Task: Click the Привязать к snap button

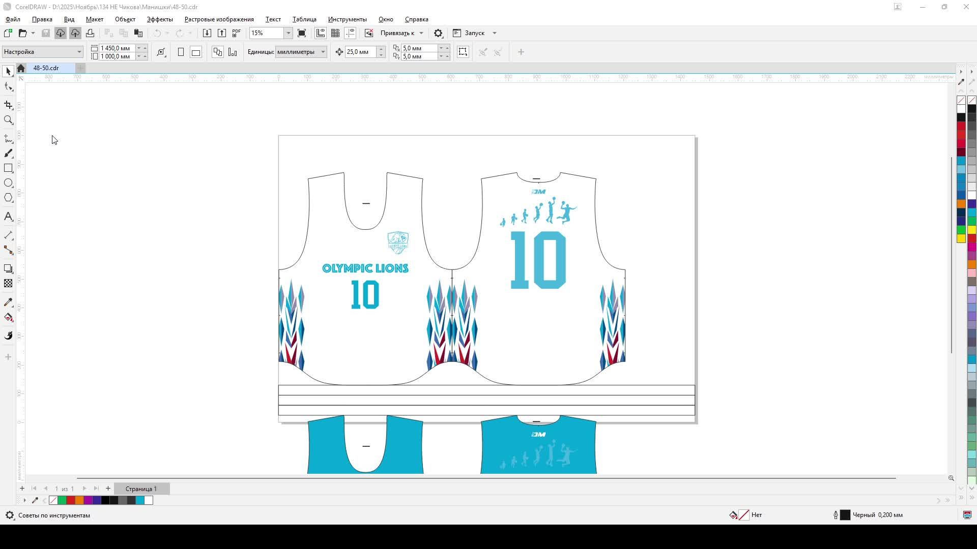Action: click(397, 33)
